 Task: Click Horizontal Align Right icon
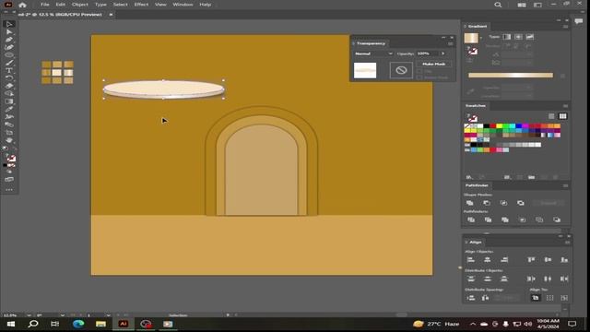[504, 260]
